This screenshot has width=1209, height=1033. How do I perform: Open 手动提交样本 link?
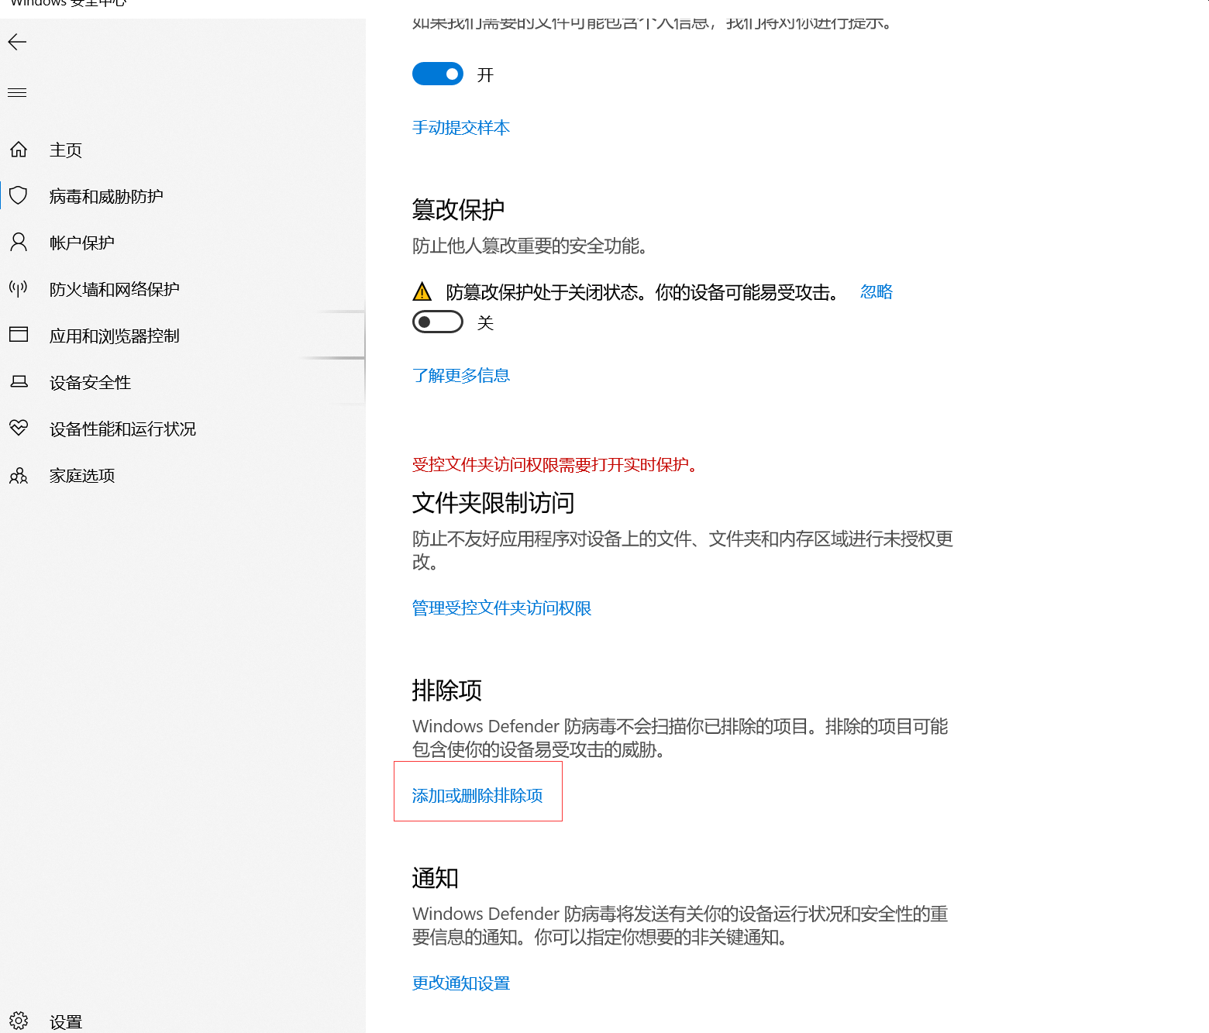[461, 128]
